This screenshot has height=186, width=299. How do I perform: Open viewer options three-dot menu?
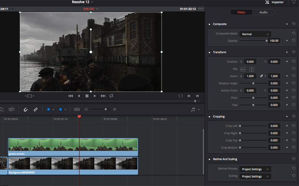(200, 9)
